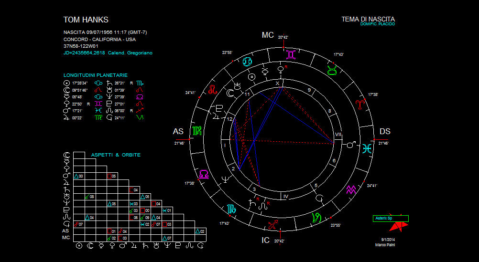
Task: Click the Neptune symbol below the aspect grid
Action: (167, 245)
